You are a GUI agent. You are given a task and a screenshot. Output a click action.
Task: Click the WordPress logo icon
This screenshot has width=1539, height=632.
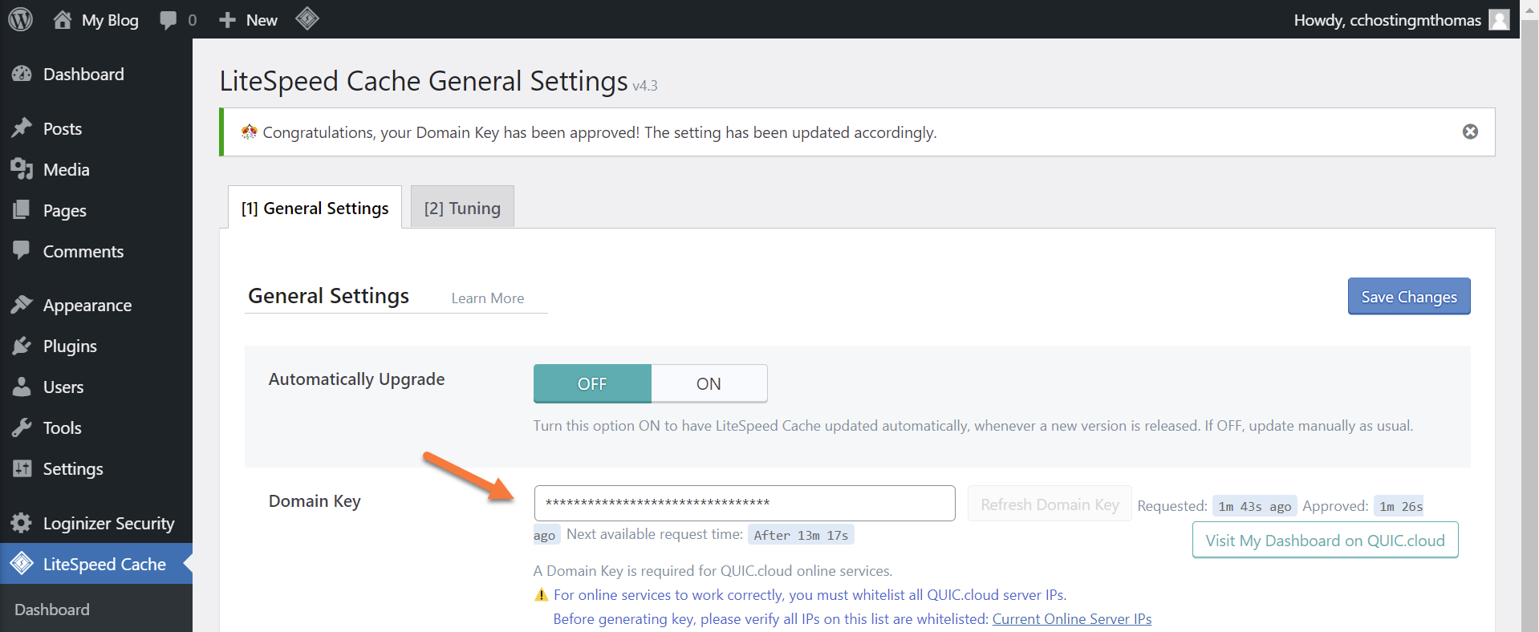tap(21, 19)
